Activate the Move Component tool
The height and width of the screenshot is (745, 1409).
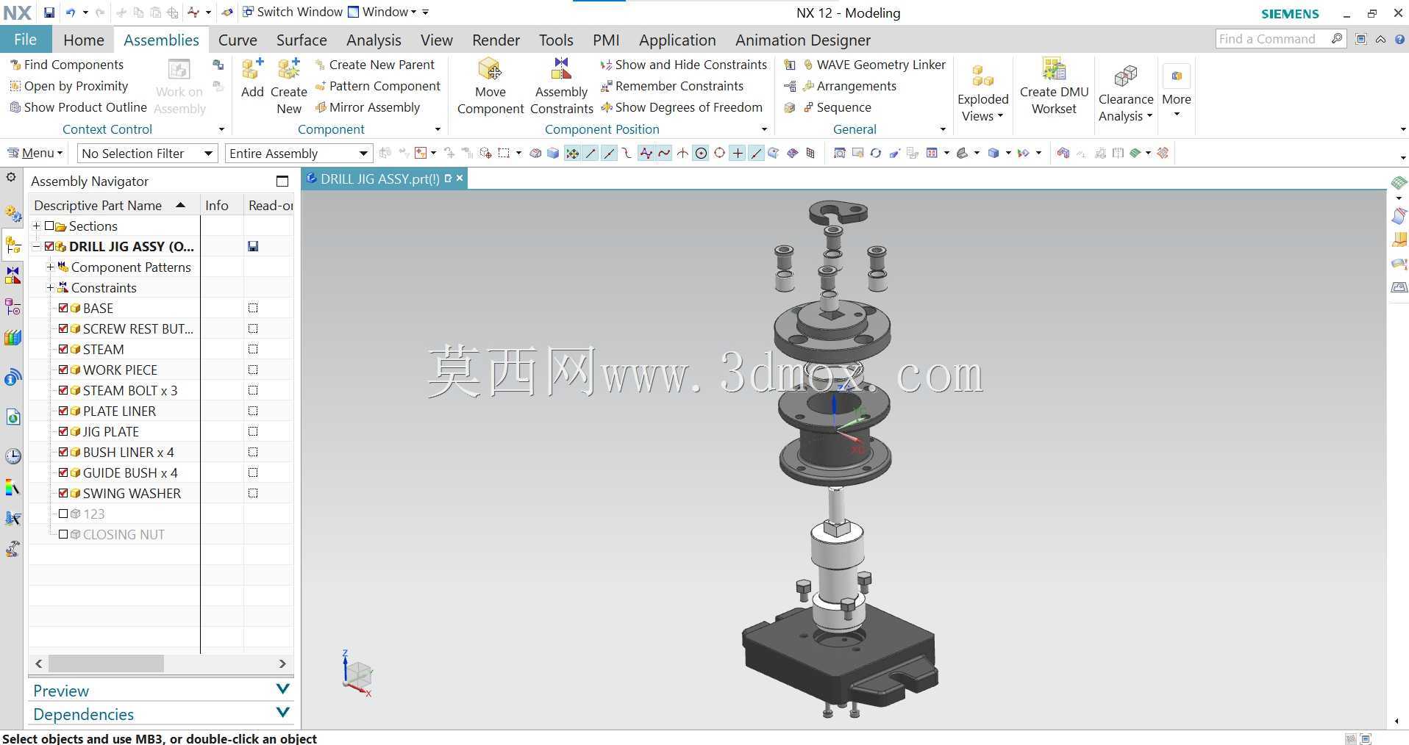click(491, 86)
